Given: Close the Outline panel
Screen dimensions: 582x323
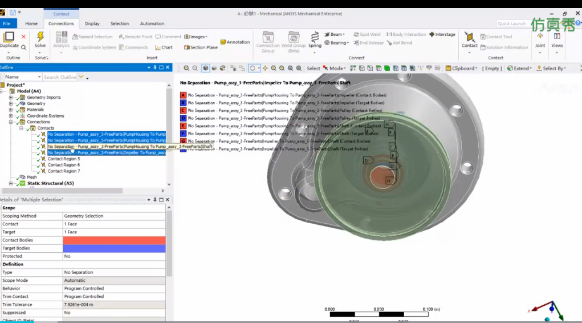Looking at the screenshot, I should coord(168,67).
